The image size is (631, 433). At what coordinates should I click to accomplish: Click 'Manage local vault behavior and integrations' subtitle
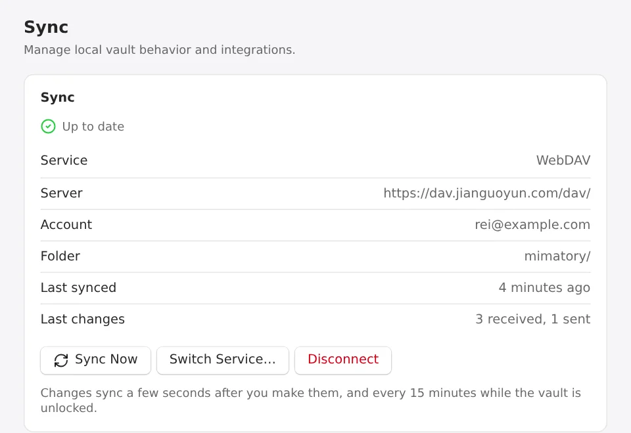[x=159, y=50]
